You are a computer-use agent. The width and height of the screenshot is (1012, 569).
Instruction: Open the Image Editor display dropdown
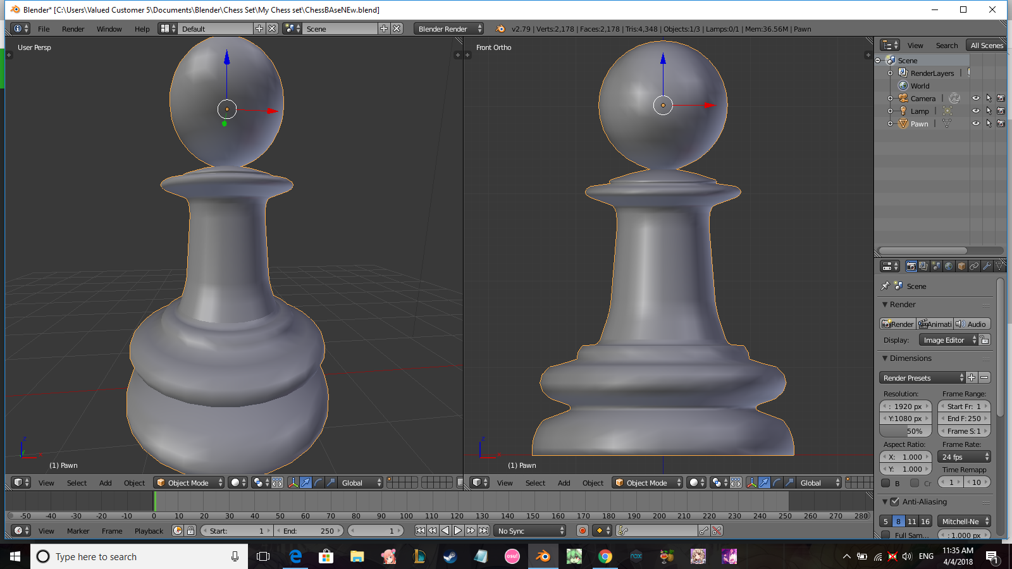click(x=948, y=340)
